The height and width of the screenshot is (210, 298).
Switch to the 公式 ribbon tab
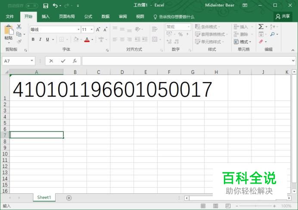[x=88, y=17]
